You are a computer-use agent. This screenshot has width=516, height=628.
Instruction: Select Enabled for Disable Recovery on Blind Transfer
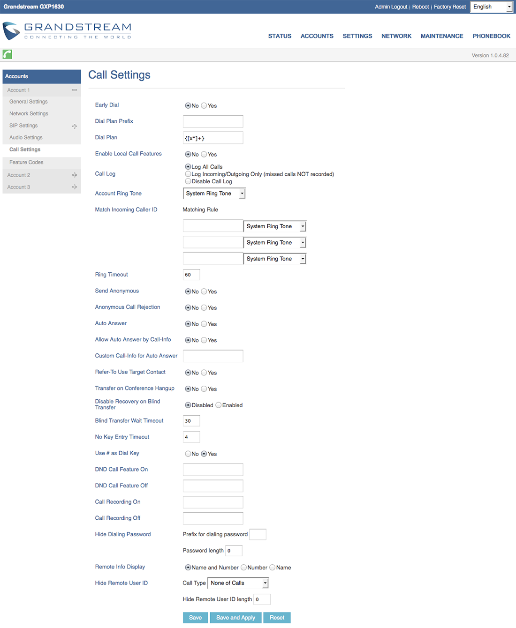pyautogui.click(x=219, y=405)
